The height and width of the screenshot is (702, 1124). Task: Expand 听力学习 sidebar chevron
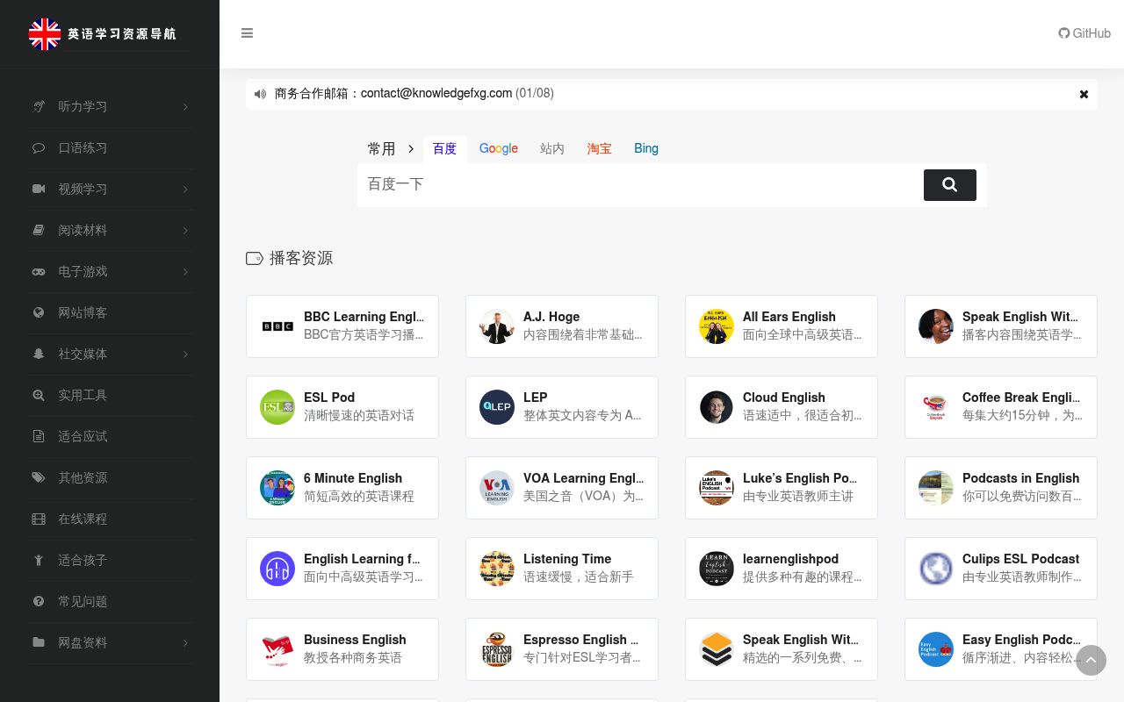coord(185,107)
